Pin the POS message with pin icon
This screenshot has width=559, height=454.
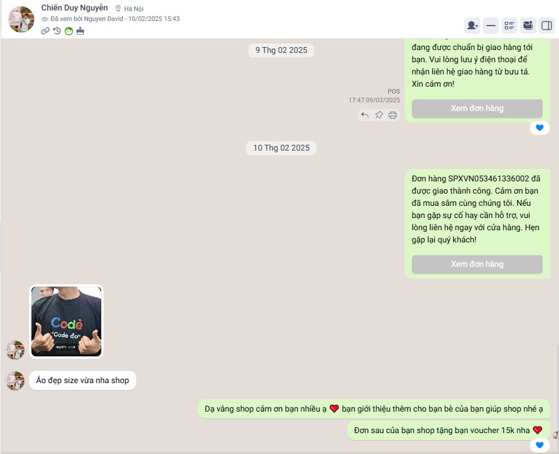coord(379,115)
